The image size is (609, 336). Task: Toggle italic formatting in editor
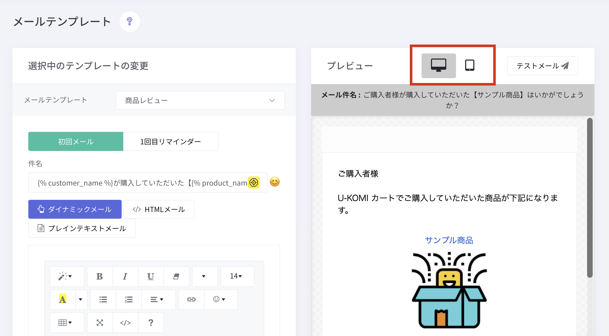click(x=125, y=276)
